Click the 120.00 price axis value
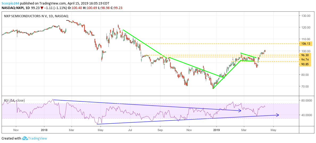 click(x=306, y=27)
